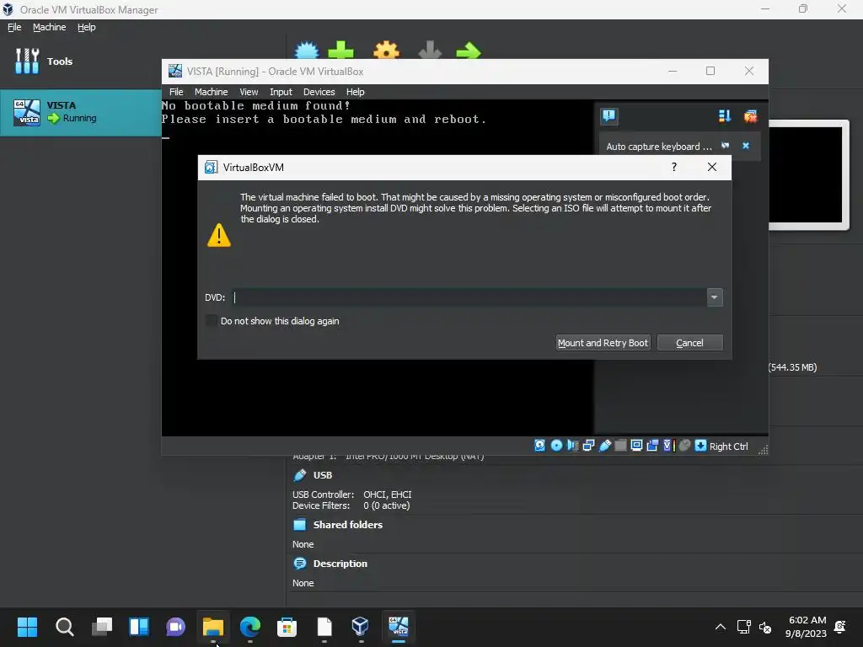This screenshot has width=863, height=647.
Task: Check Do not show this dialog again
Action: 212,321
